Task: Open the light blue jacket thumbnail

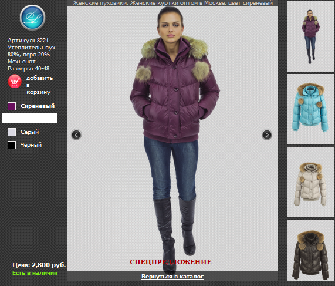Action: pos(310,109)
